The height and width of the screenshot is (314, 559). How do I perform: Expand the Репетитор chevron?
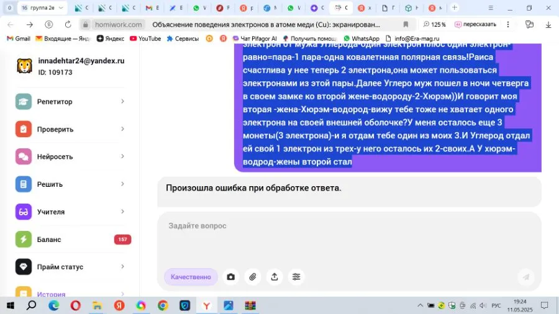click(x=122, y=102)
